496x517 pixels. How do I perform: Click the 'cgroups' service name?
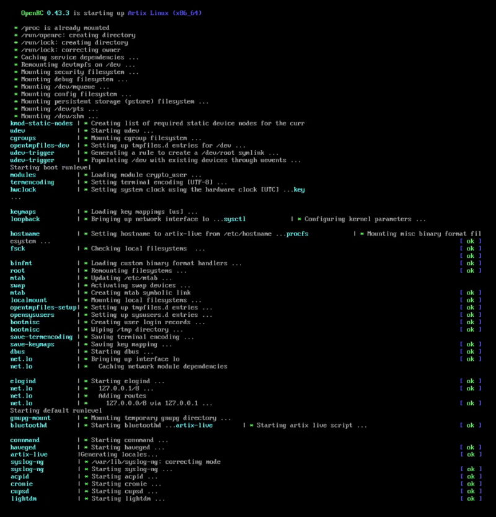coord(23,138)
